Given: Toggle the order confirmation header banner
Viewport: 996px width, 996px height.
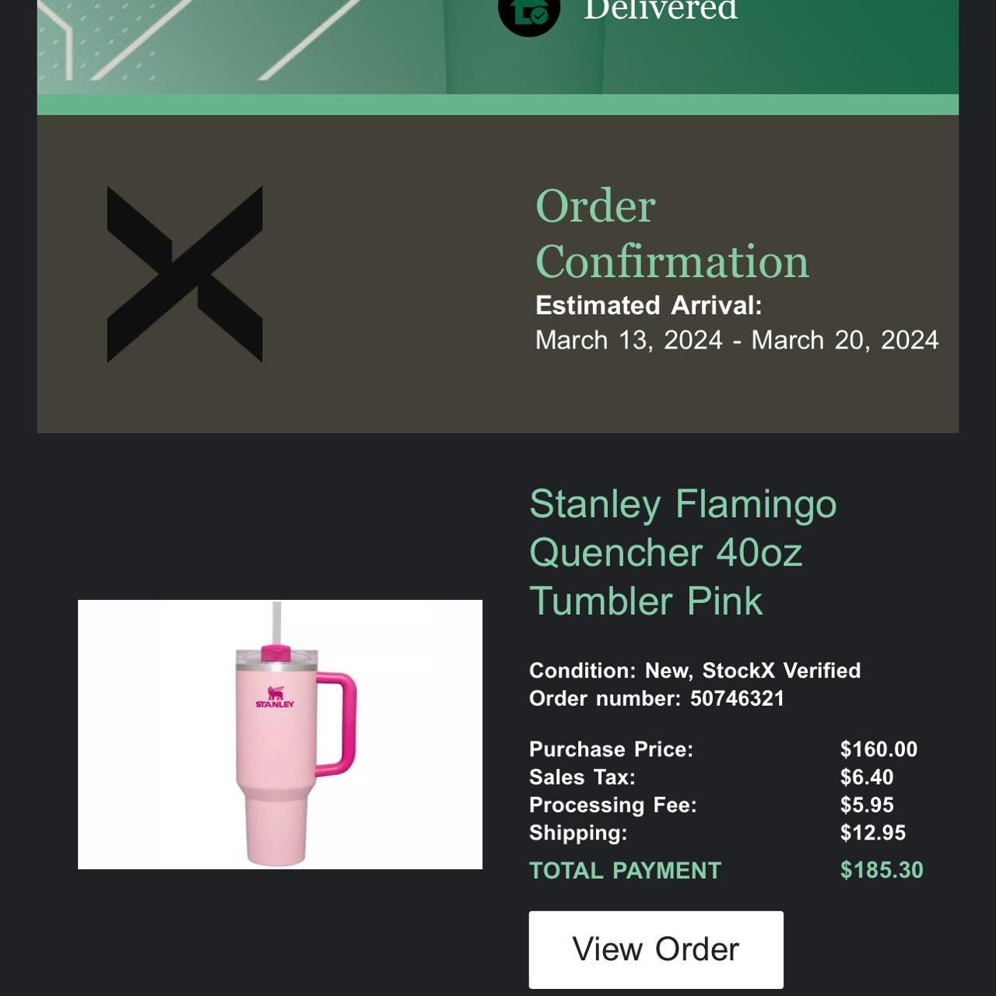Looking at the screenshot, I should pos(498,272).
